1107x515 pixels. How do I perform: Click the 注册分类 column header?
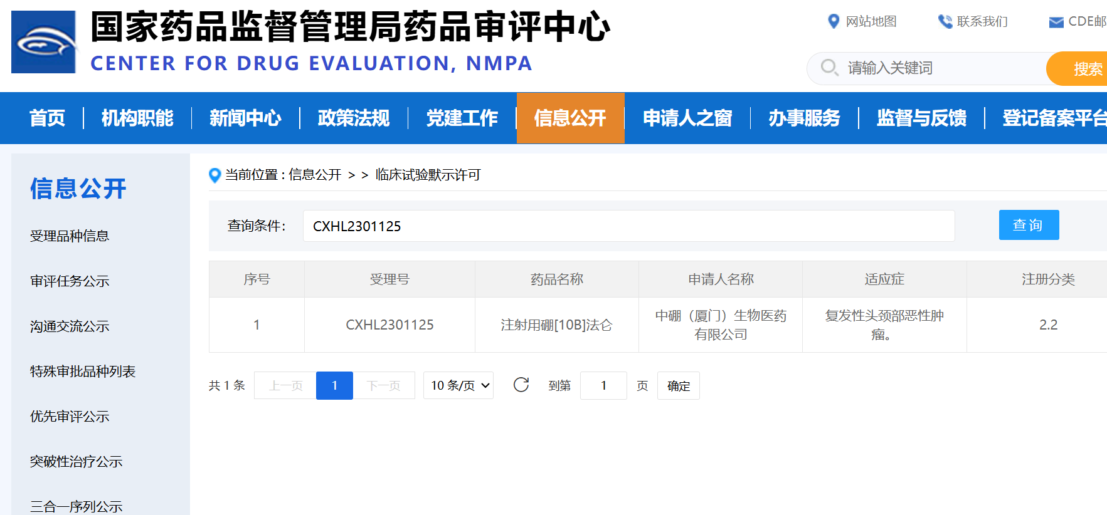point(1048,279)
